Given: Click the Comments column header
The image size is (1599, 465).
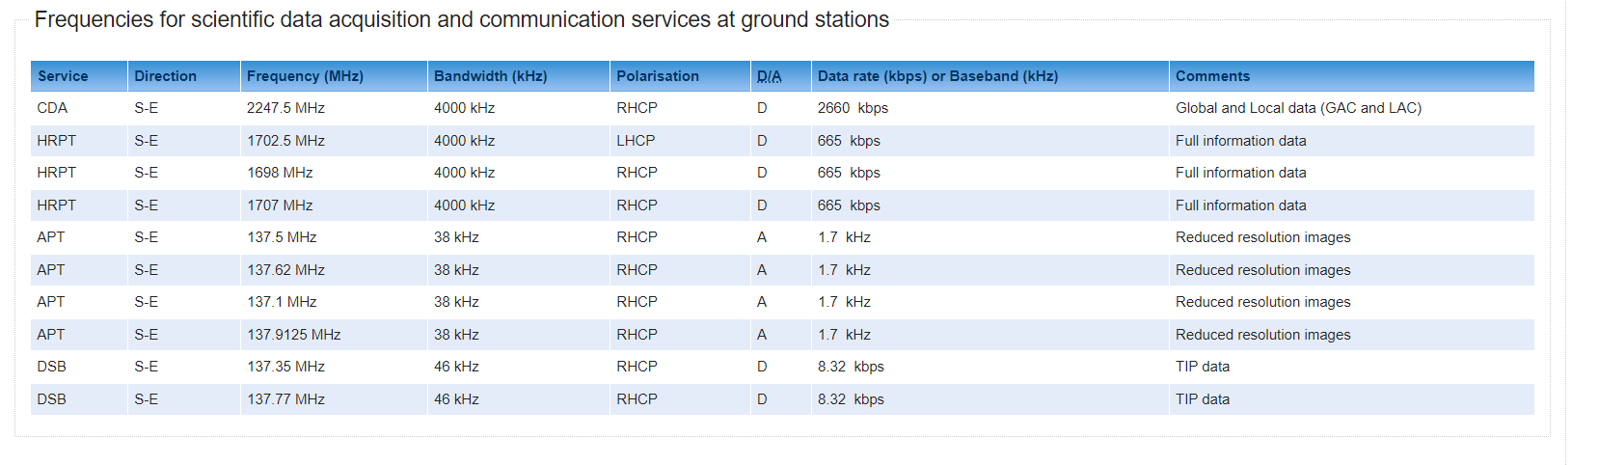Looking at the screenshot, I should coord(1212,76).
